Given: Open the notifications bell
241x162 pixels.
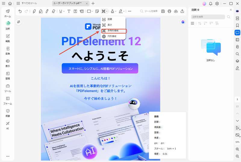Looking at the screenshot, I should point(211,4).
